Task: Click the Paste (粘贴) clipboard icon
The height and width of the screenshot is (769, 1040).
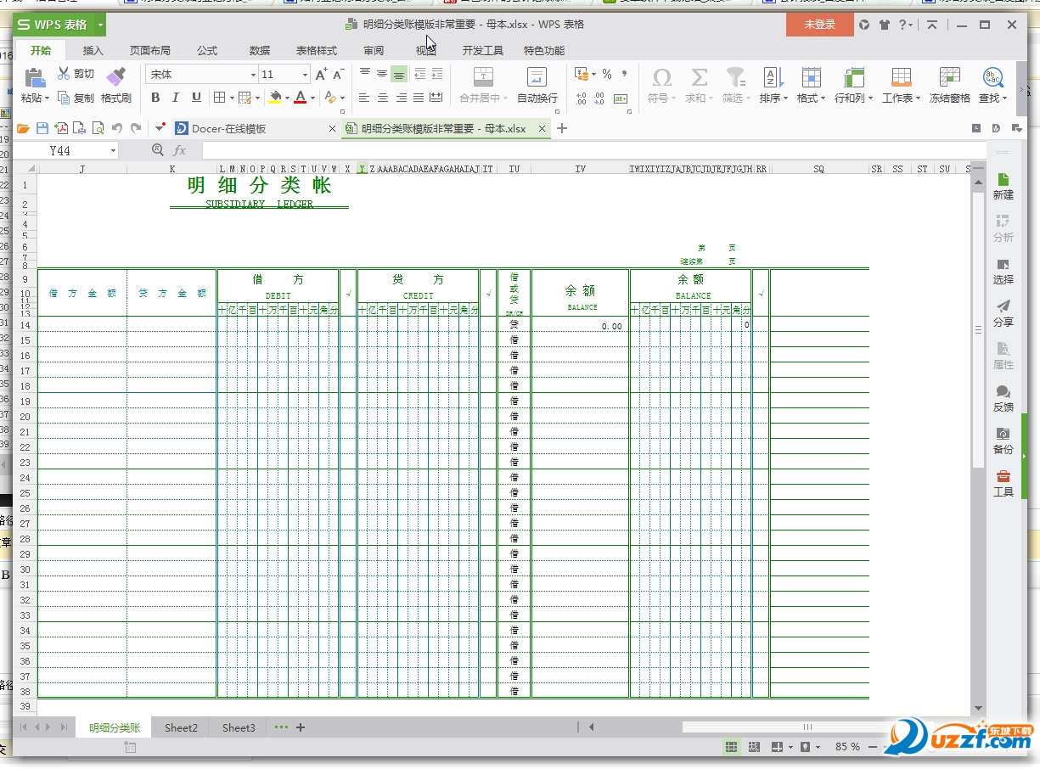Action: [x=35, y=78]
